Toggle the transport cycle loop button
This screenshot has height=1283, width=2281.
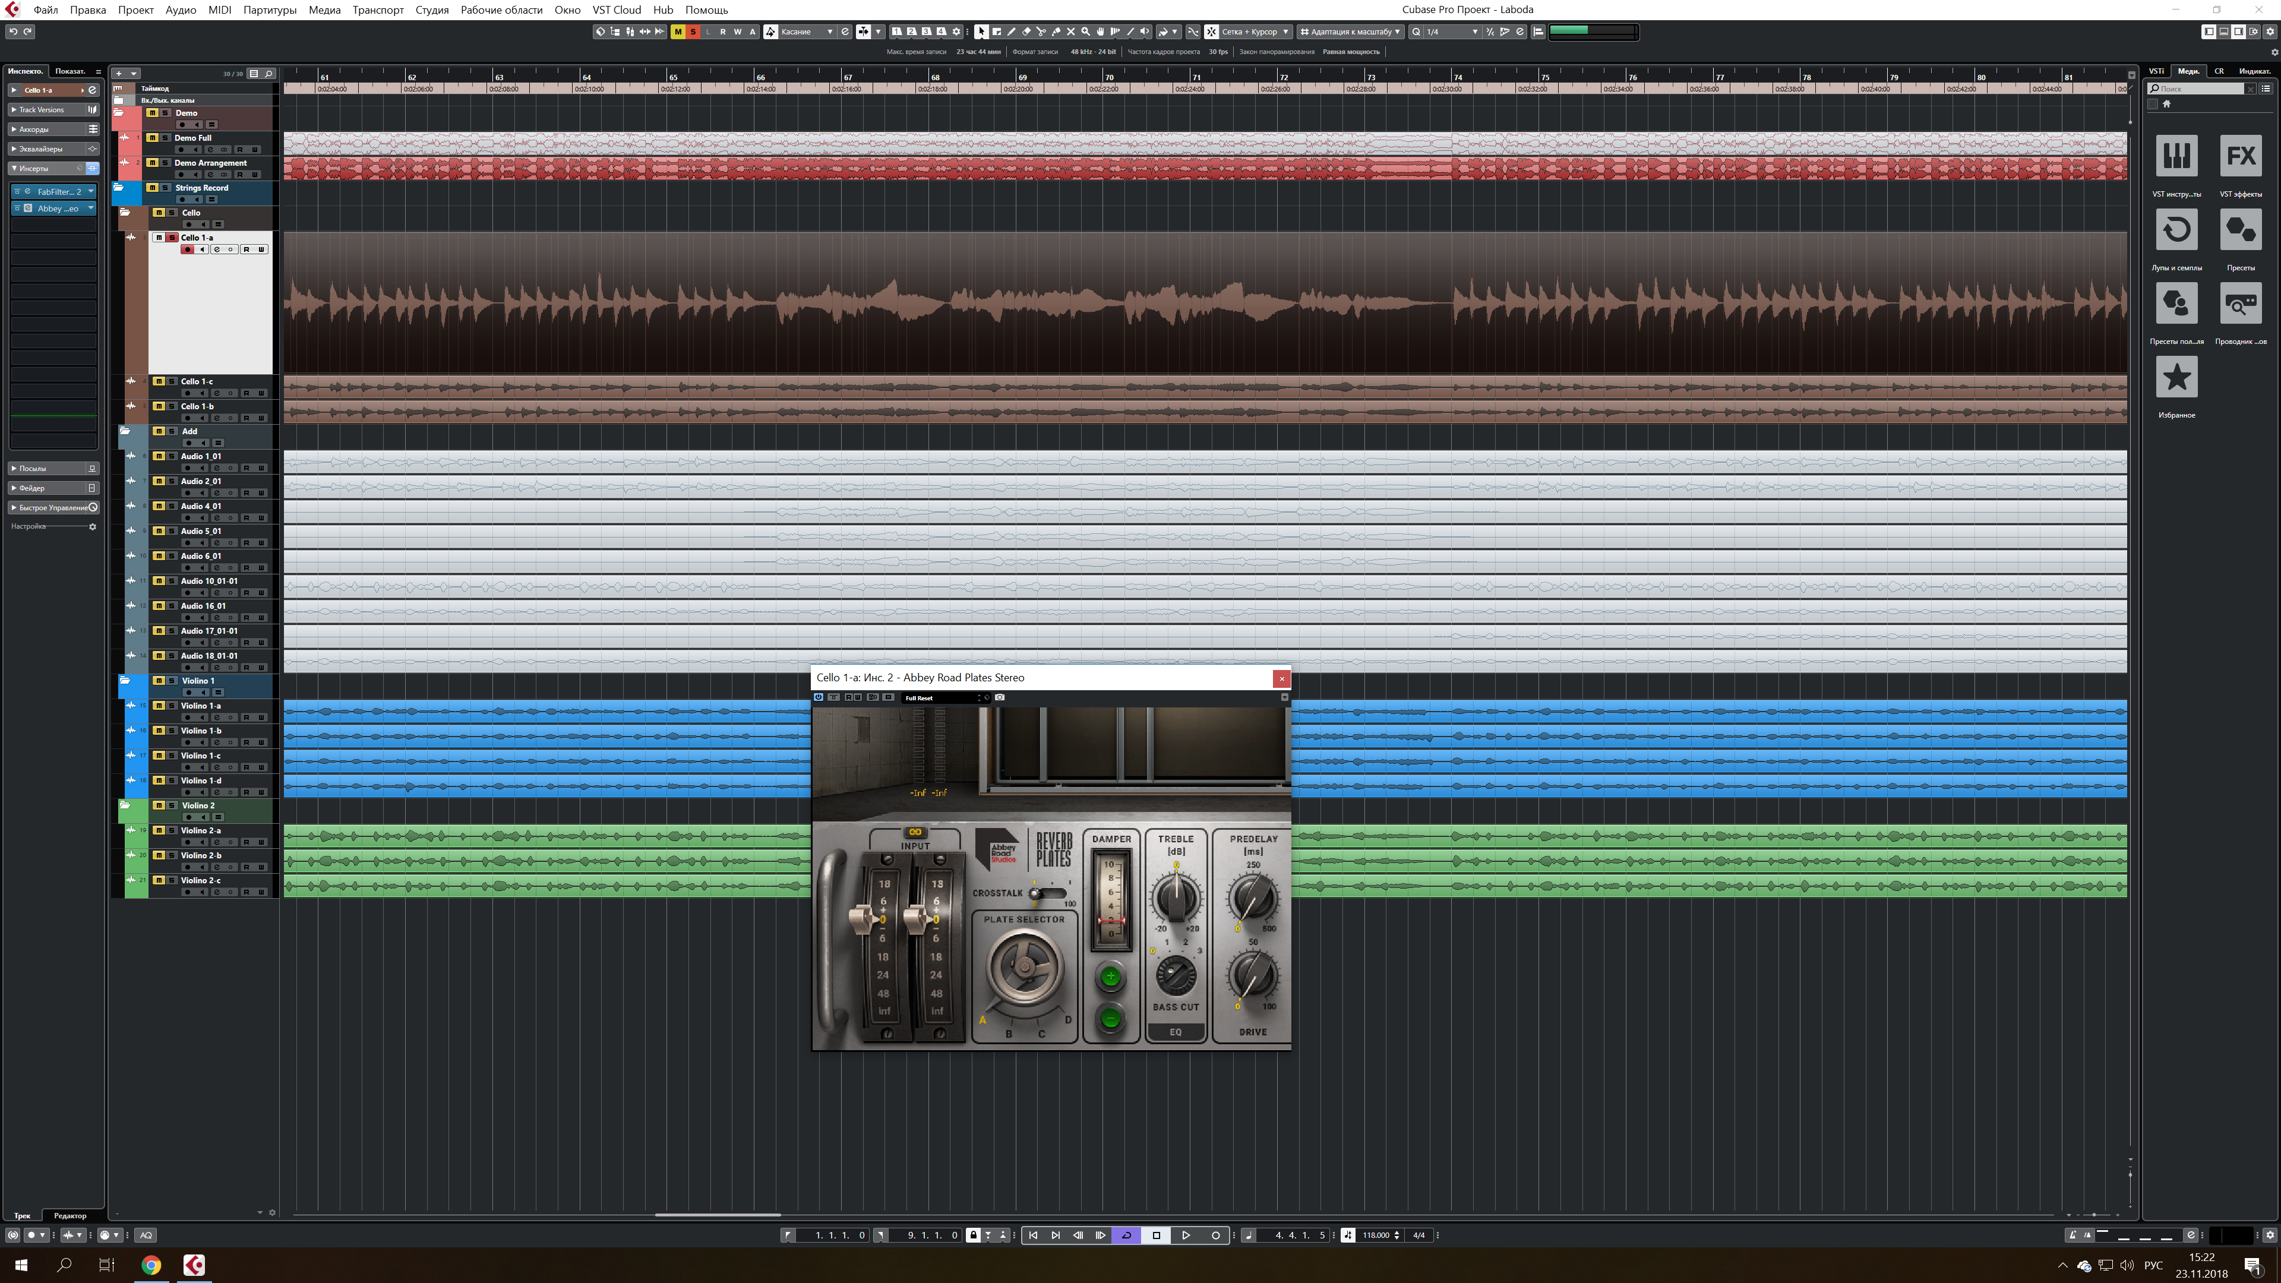(x=1126, y=1235)
